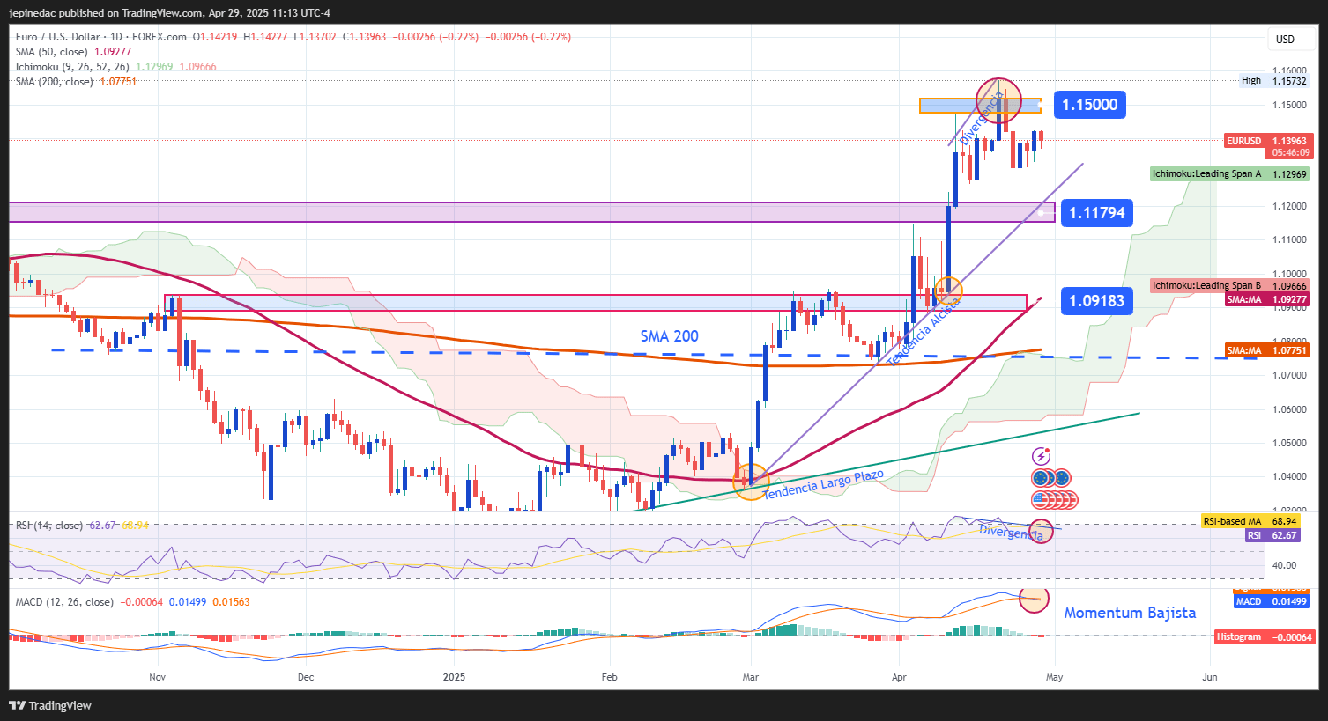
Task: Click the High 1.15732 axis label
Action: (1274, 81)
